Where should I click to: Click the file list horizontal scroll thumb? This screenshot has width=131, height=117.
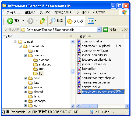[89, 106]
